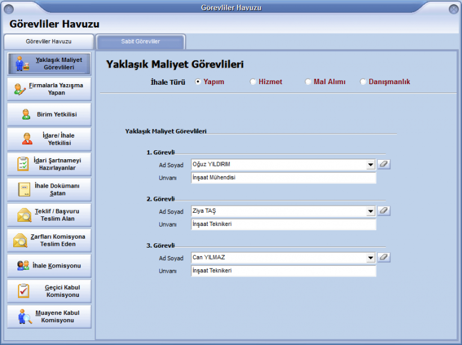Click the İhale Dokümanı Satan icon

click(24, 189)
